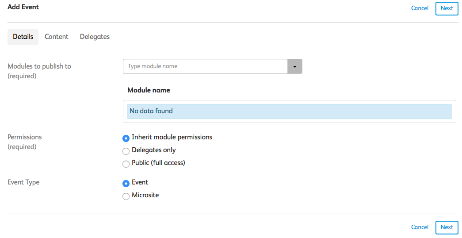Screen dimensions: 462x238
Task: Switch to the Details tab
Action: tap(23, 37)
